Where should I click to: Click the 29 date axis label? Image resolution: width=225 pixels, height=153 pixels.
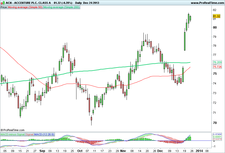(117, 151)
